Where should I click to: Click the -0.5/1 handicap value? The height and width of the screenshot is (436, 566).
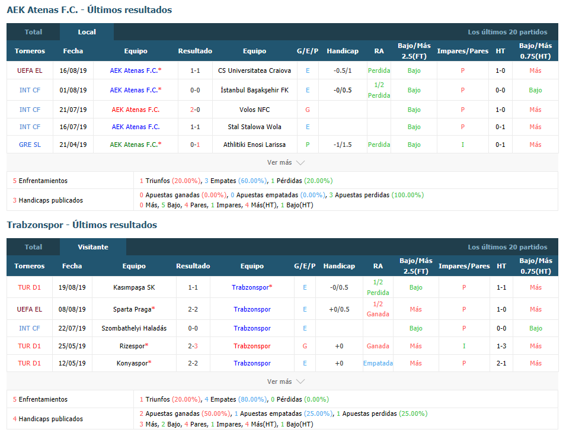coord(343,70)
